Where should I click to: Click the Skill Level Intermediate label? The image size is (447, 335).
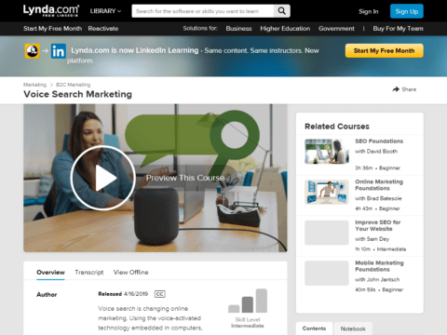[x=248, y=323]
